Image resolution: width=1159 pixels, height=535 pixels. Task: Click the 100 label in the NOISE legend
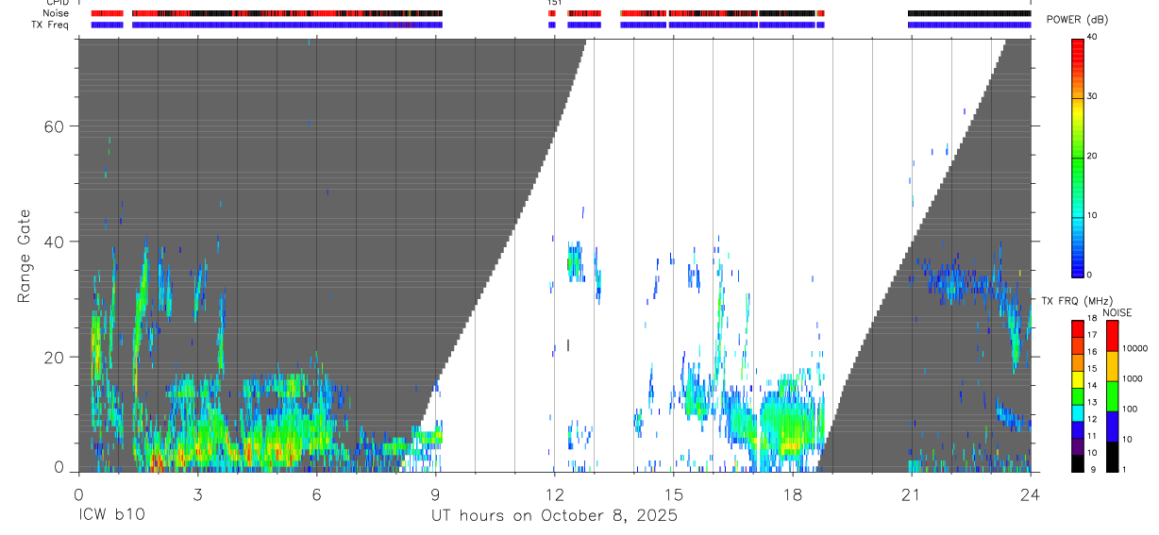tap(1131, 410)
